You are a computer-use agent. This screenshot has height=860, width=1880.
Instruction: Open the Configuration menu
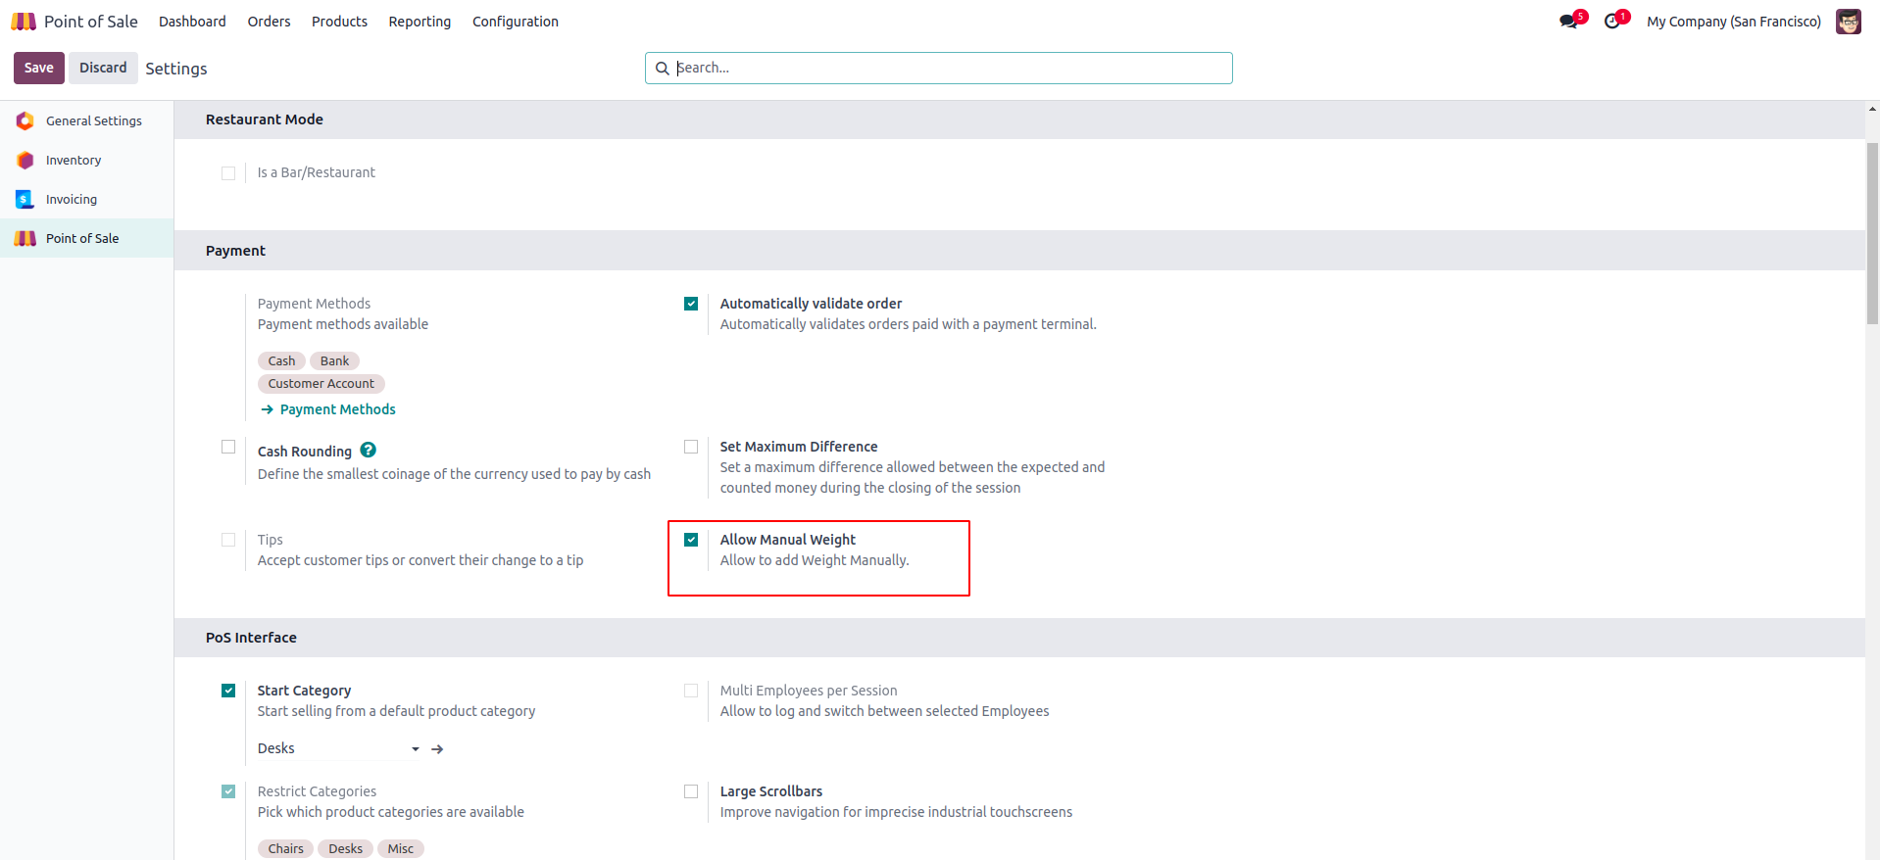(x=515, y=22)
